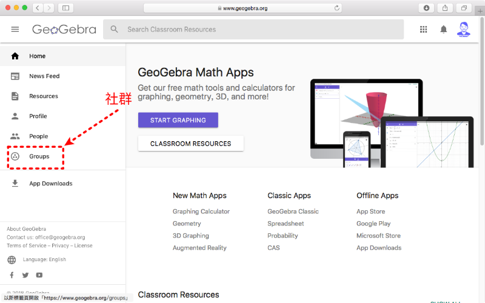Open GeoGebra's Twitter page icon
The width and height of the screenshot is (485, 303).
[25, 275]
